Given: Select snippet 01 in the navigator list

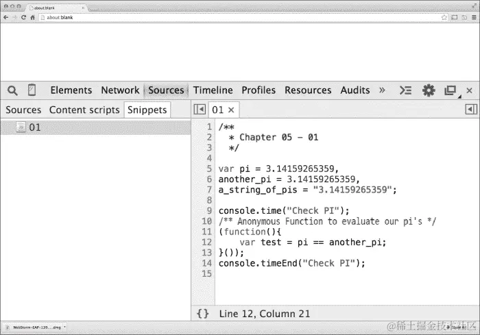Looking at the screenshot, I should click(x=95, y=127).
